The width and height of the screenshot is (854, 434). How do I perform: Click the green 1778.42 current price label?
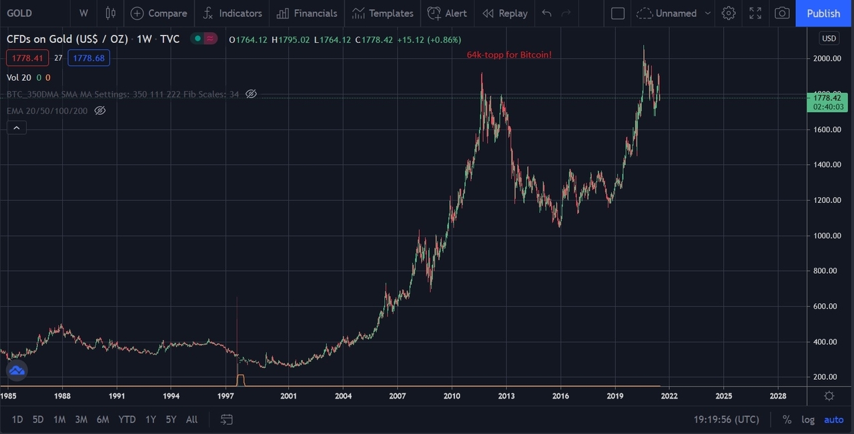click(x=827, y=102)
